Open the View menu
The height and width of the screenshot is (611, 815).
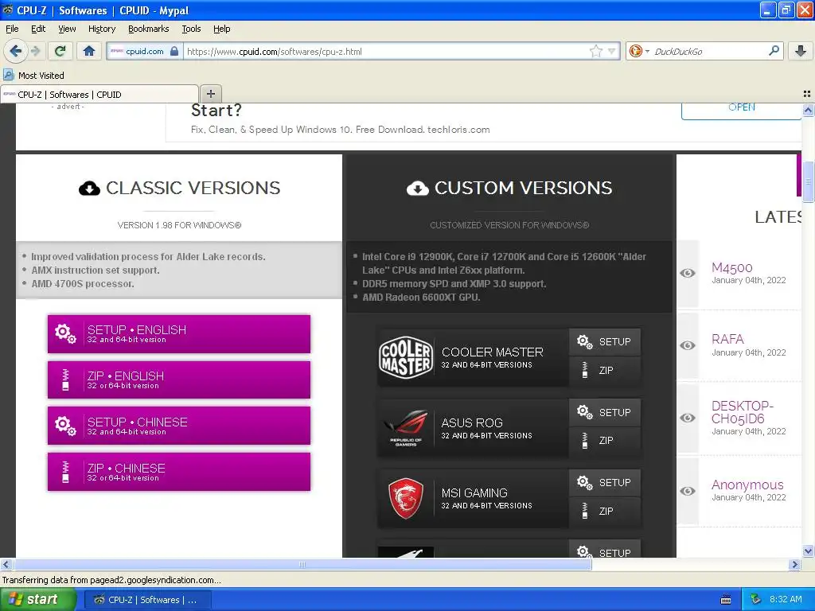click(67, 29)
